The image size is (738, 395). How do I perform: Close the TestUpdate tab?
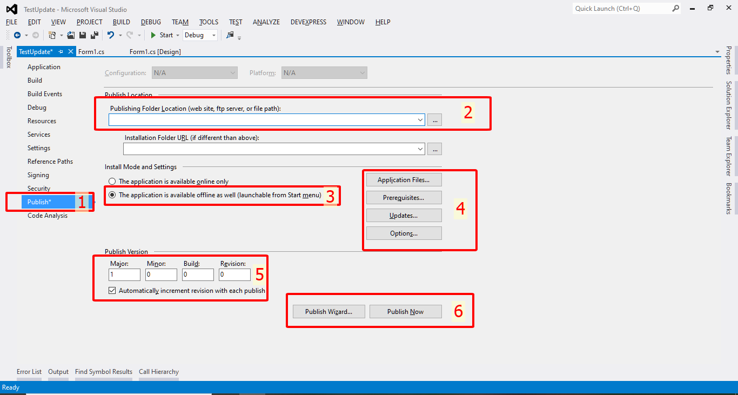tap(71, 52)
